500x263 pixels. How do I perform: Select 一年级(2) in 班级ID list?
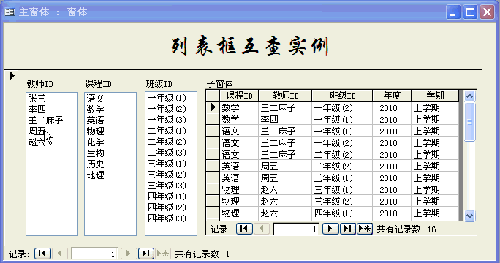click(167, 109)
